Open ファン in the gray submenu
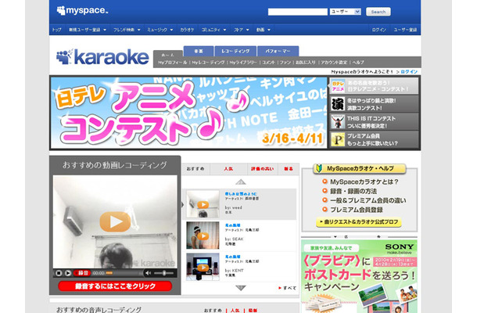The image size is (477, 313). click(x=285, y=62)
